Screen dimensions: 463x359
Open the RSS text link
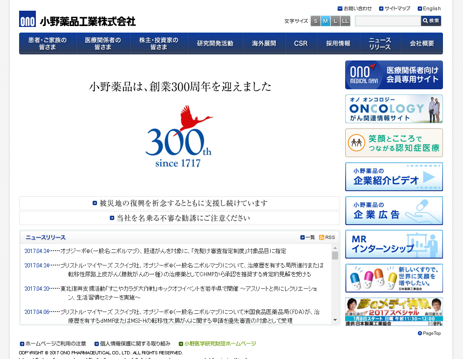[330, 237]
